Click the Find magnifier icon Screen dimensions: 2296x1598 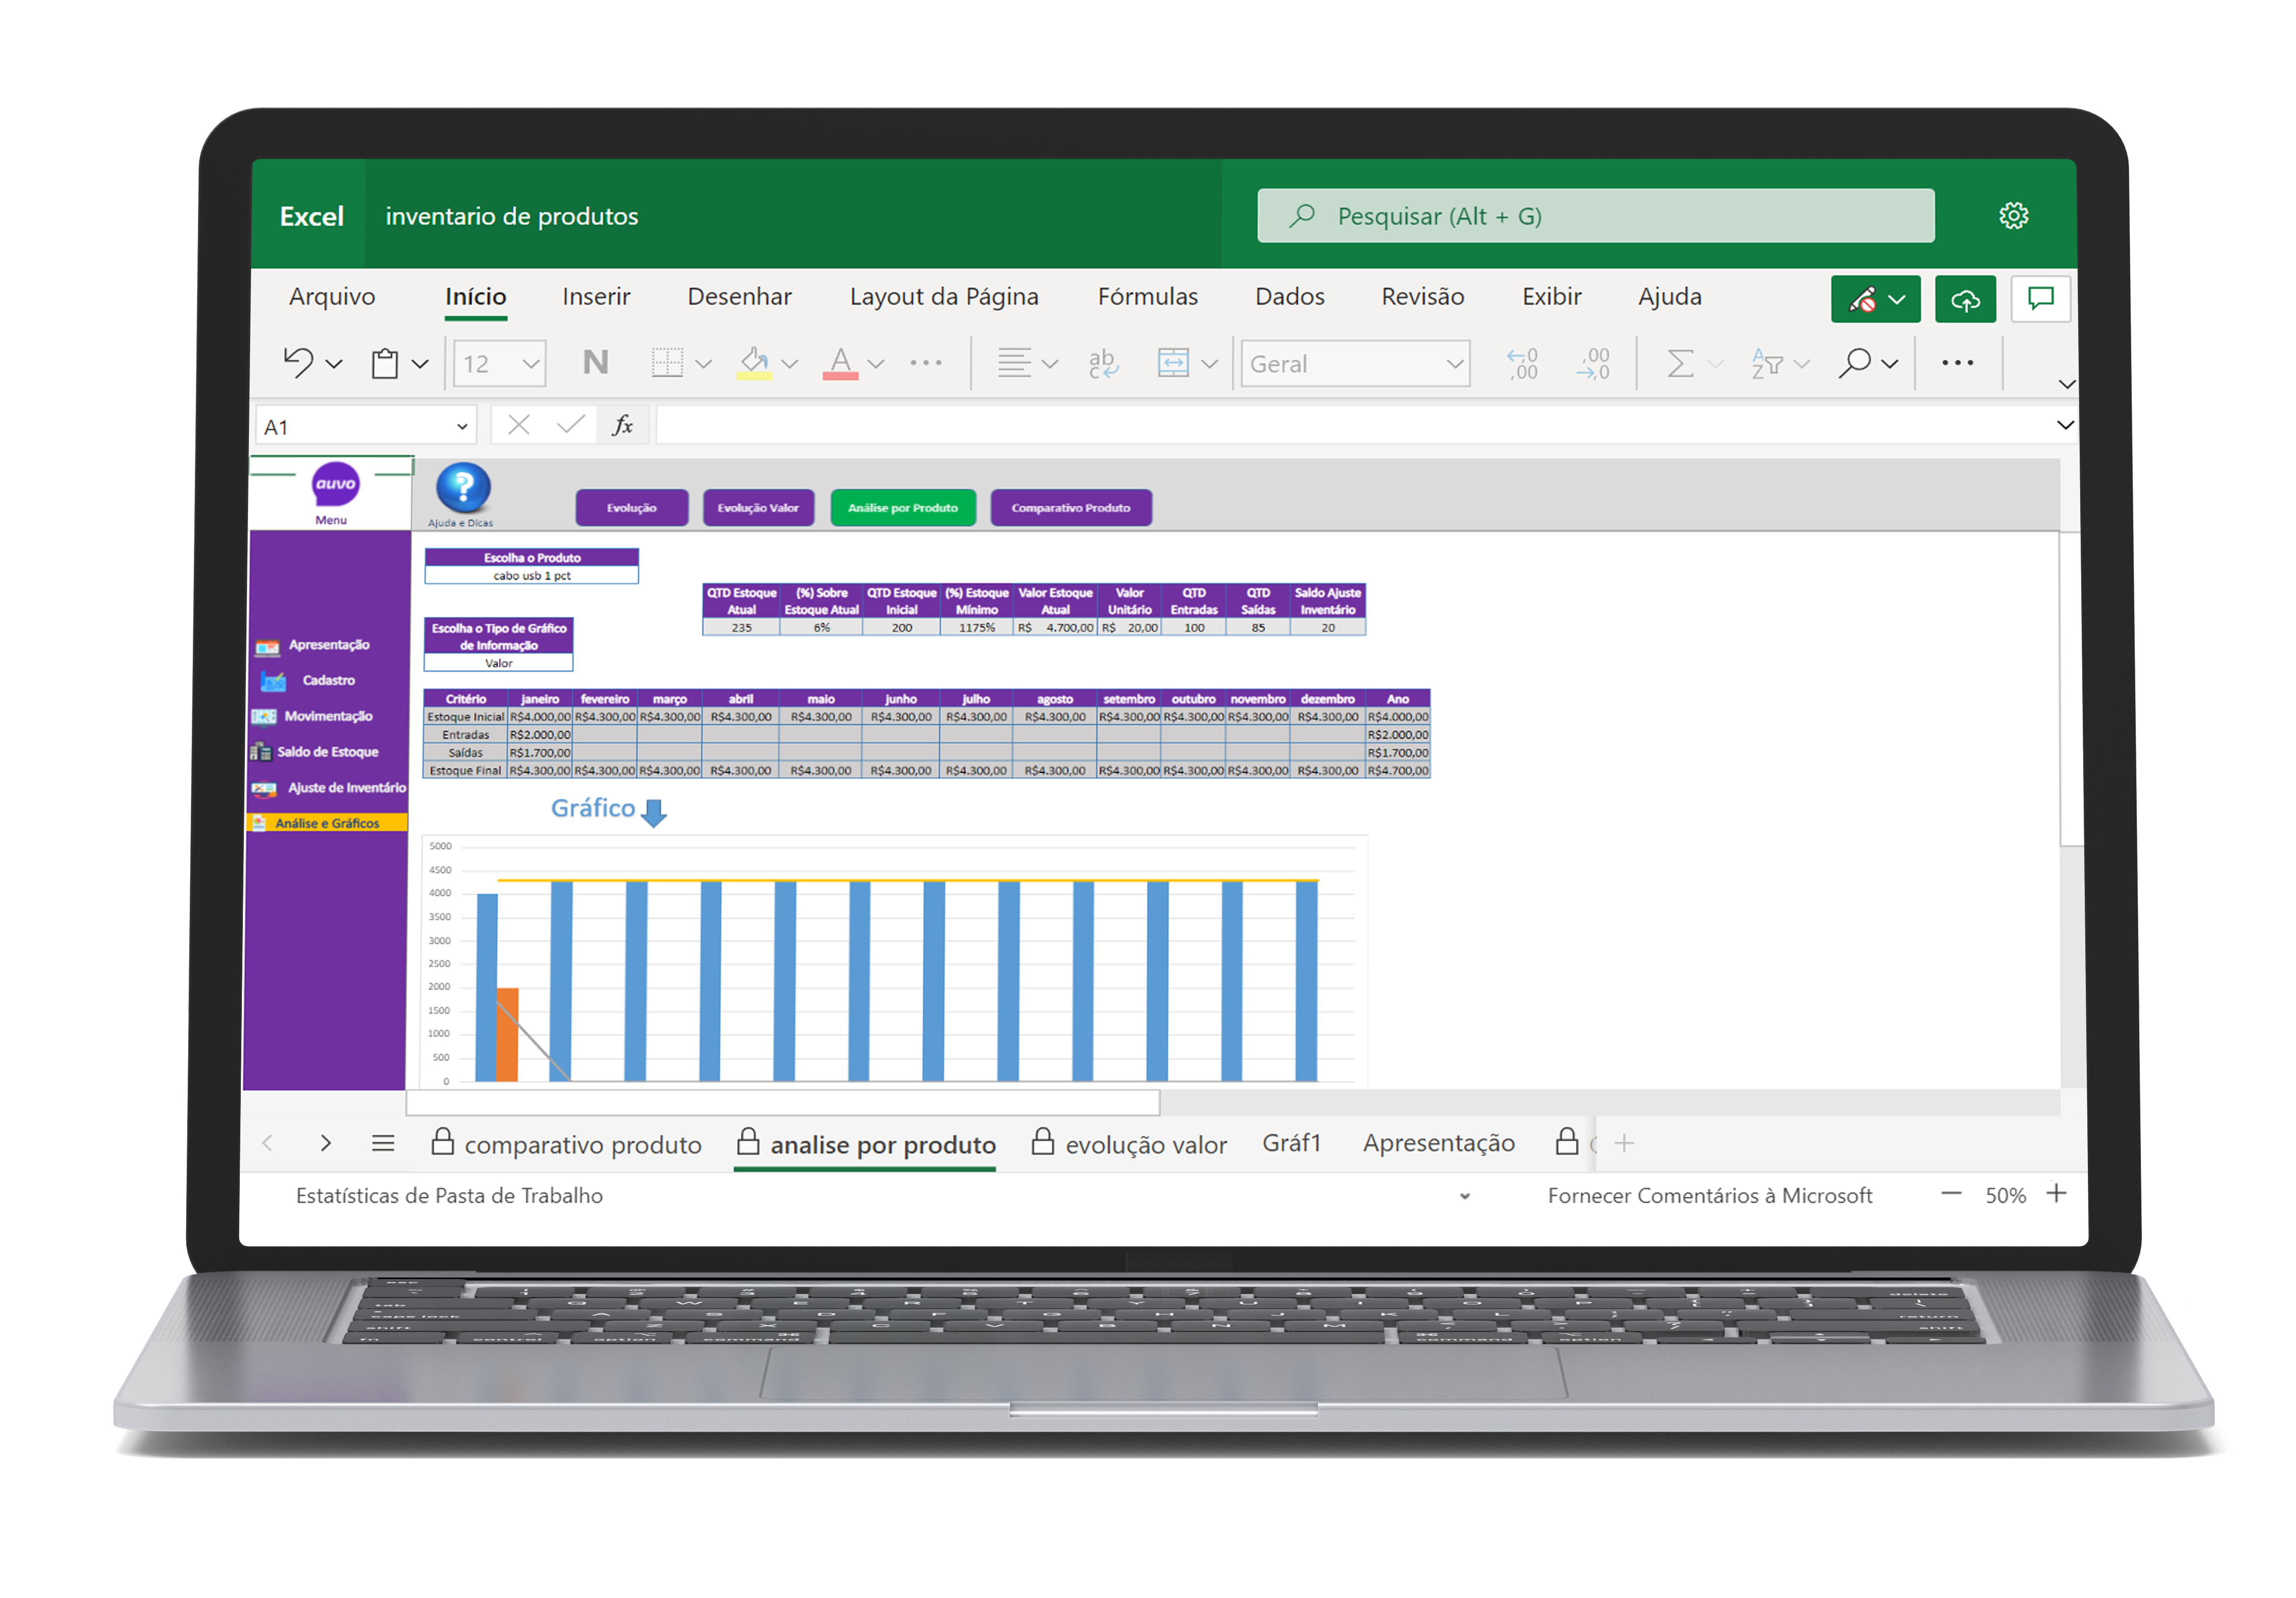pyautogui.click(x=1855, y=363)
